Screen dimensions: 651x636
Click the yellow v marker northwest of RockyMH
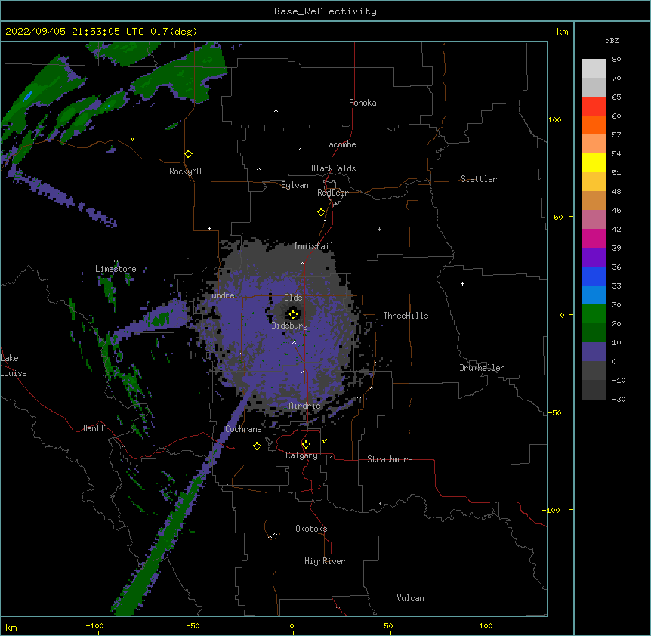tap(132, 139)
